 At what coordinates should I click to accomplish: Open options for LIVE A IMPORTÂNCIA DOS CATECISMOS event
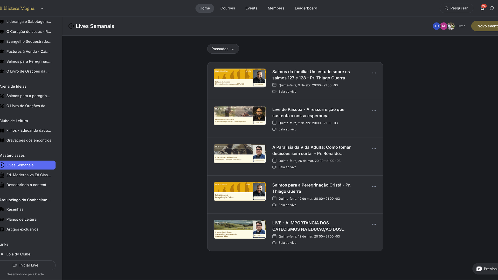[x=374, y=225]
